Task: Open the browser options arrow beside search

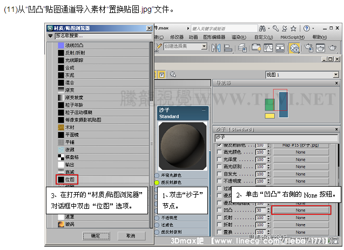Action: 50,36
